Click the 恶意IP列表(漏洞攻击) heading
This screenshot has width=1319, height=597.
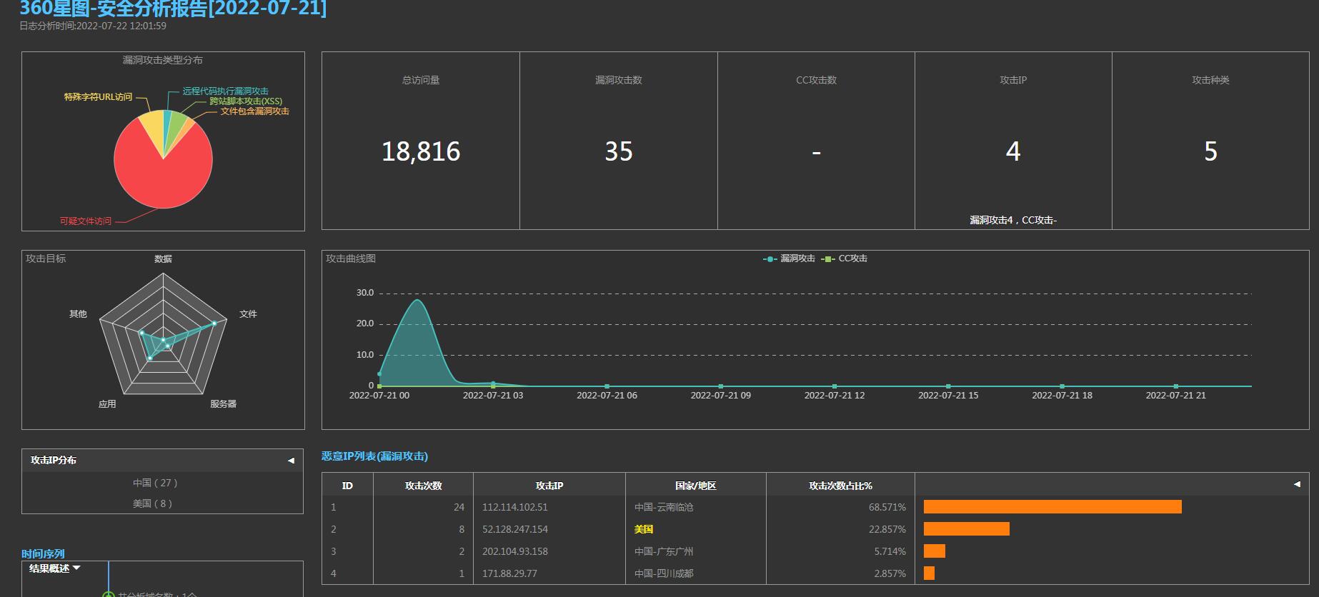[374, 456]
